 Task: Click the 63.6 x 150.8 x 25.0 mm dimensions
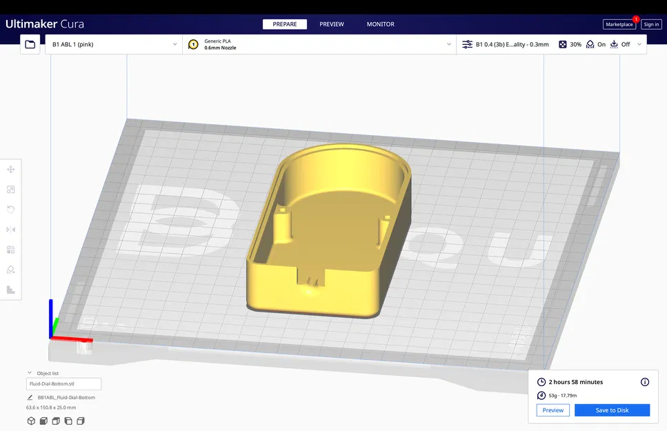pyautogui.click(x=51, y=407)
